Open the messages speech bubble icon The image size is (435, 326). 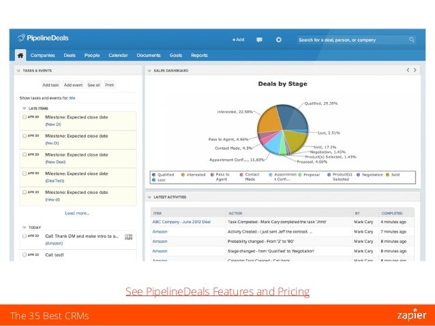[x=259, y=40]
